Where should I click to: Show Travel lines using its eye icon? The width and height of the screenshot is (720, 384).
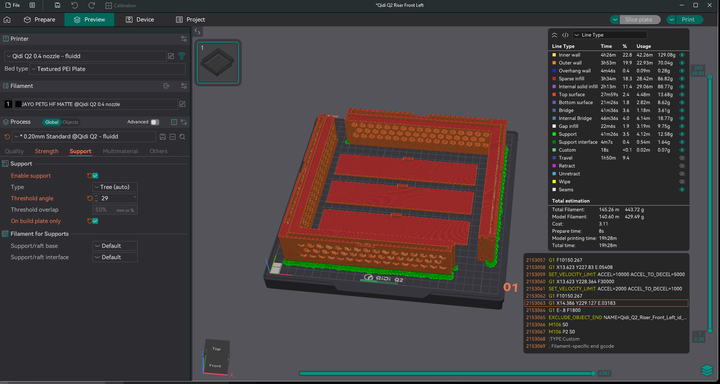click(682, 158)
